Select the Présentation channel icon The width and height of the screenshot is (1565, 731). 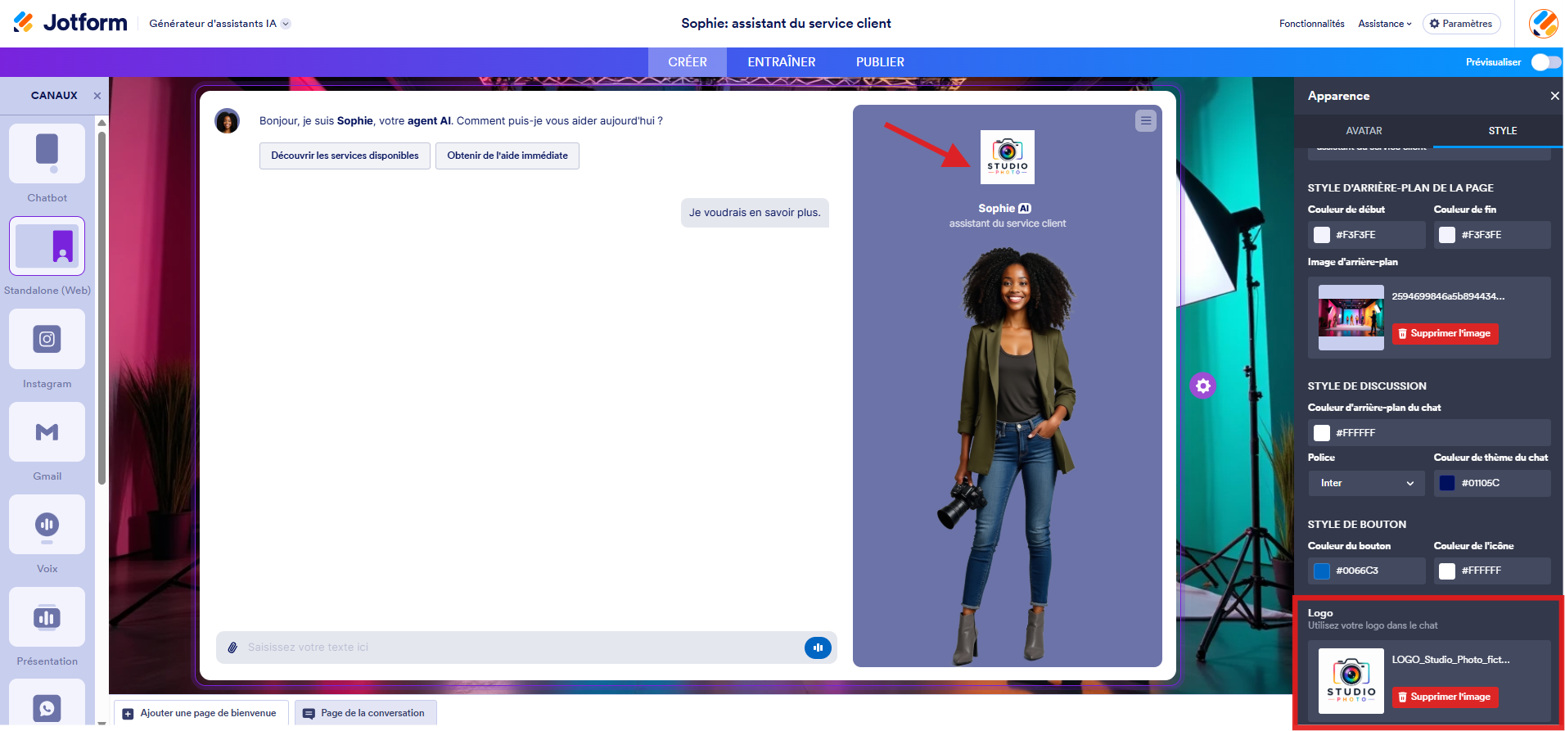[x=47, y=616]
